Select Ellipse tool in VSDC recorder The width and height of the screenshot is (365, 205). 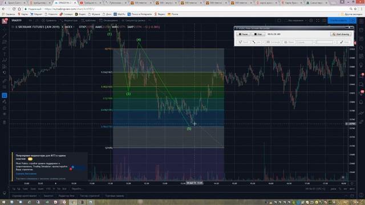coord(289,42)
